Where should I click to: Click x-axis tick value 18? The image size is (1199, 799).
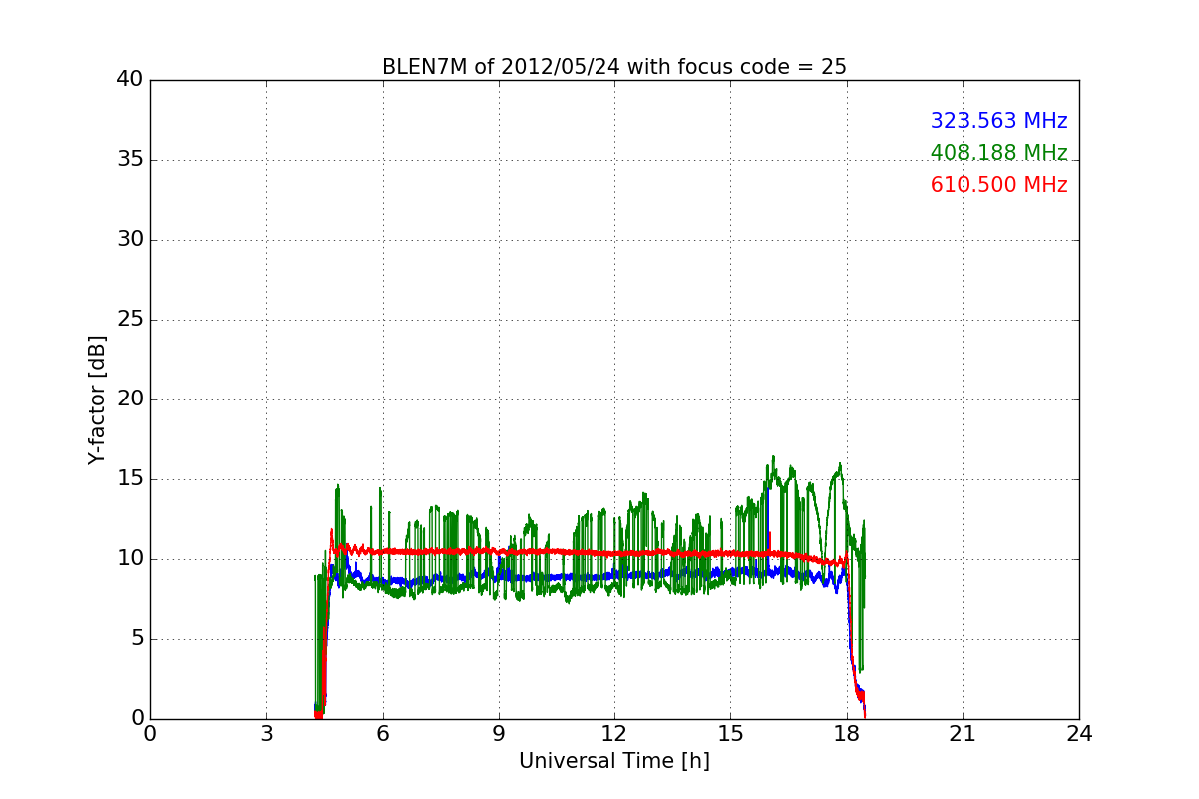click(846, 734)
